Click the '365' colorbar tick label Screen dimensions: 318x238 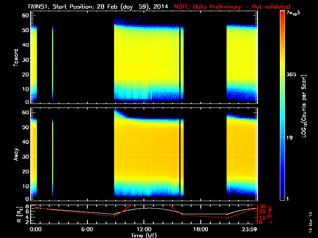tap(291, 74)
